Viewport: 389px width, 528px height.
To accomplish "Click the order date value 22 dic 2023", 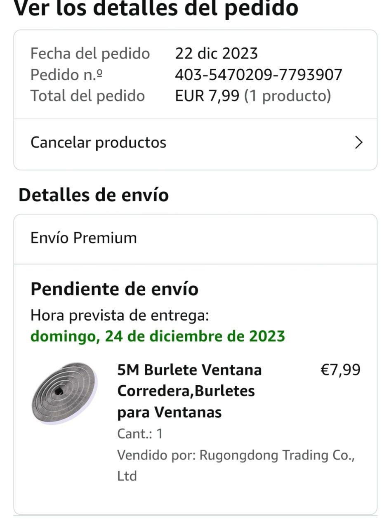I will pyautogui.click(x=216, y=54).
